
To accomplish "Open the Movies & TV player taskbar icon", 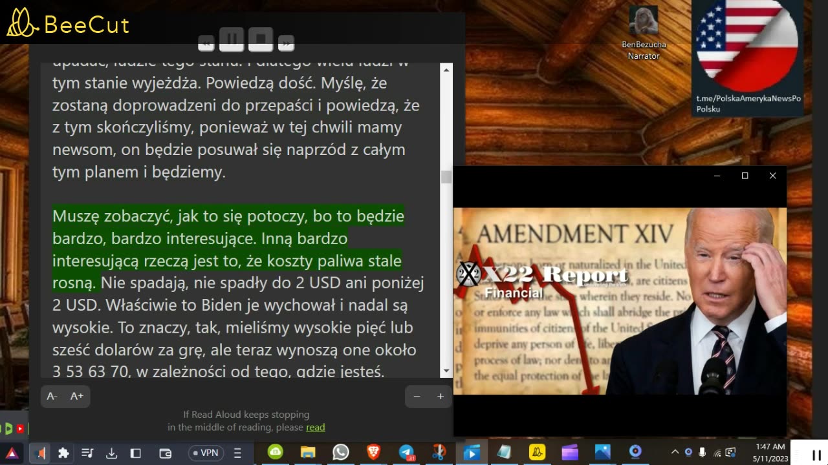I will 472,453.
